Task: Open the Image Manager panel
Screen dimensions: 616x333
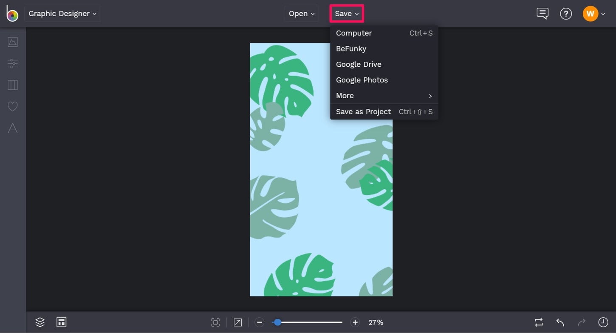Action: pos(12,42)
